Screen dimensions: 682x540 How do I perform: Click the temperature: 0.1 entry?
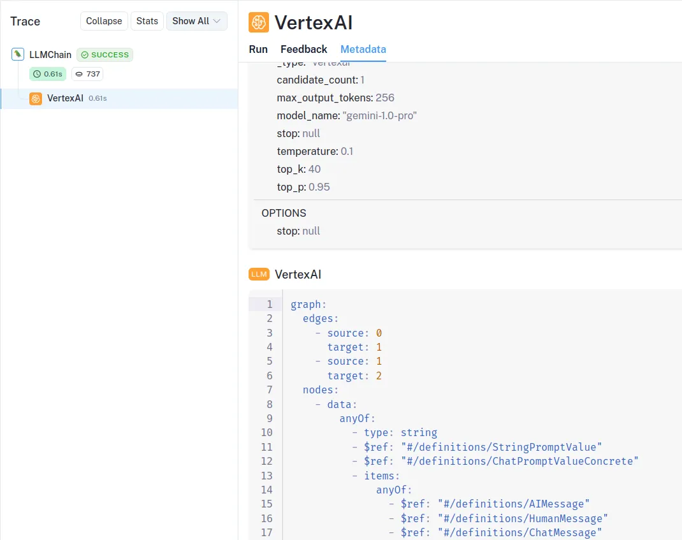(315, 152)
